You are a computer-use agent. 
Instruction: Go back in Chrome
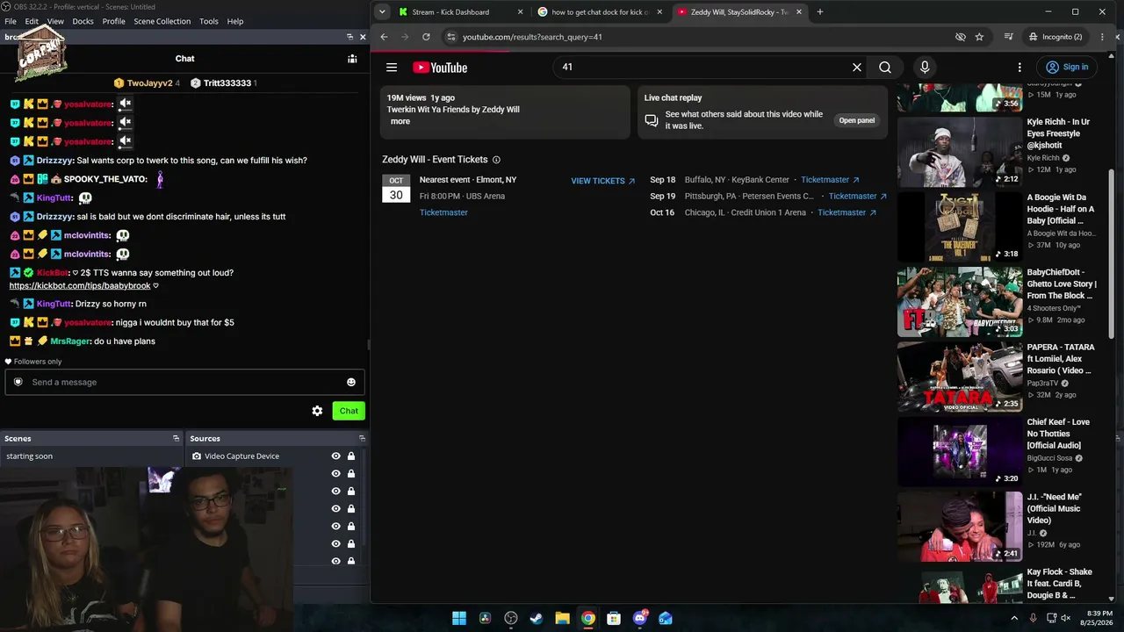click(x=384, y=37)
